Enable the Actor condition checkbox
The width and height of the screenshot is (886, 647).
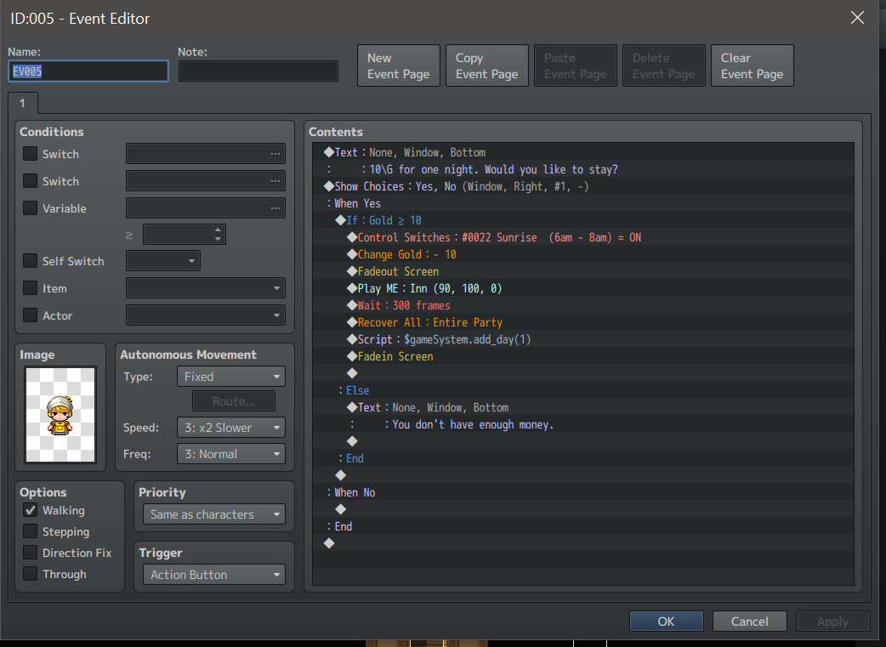tap(30, 315)
